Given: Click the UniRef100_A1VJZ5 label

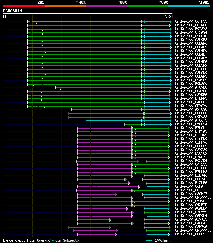Looking at the screenshot, I should click(x=191, y=220).
